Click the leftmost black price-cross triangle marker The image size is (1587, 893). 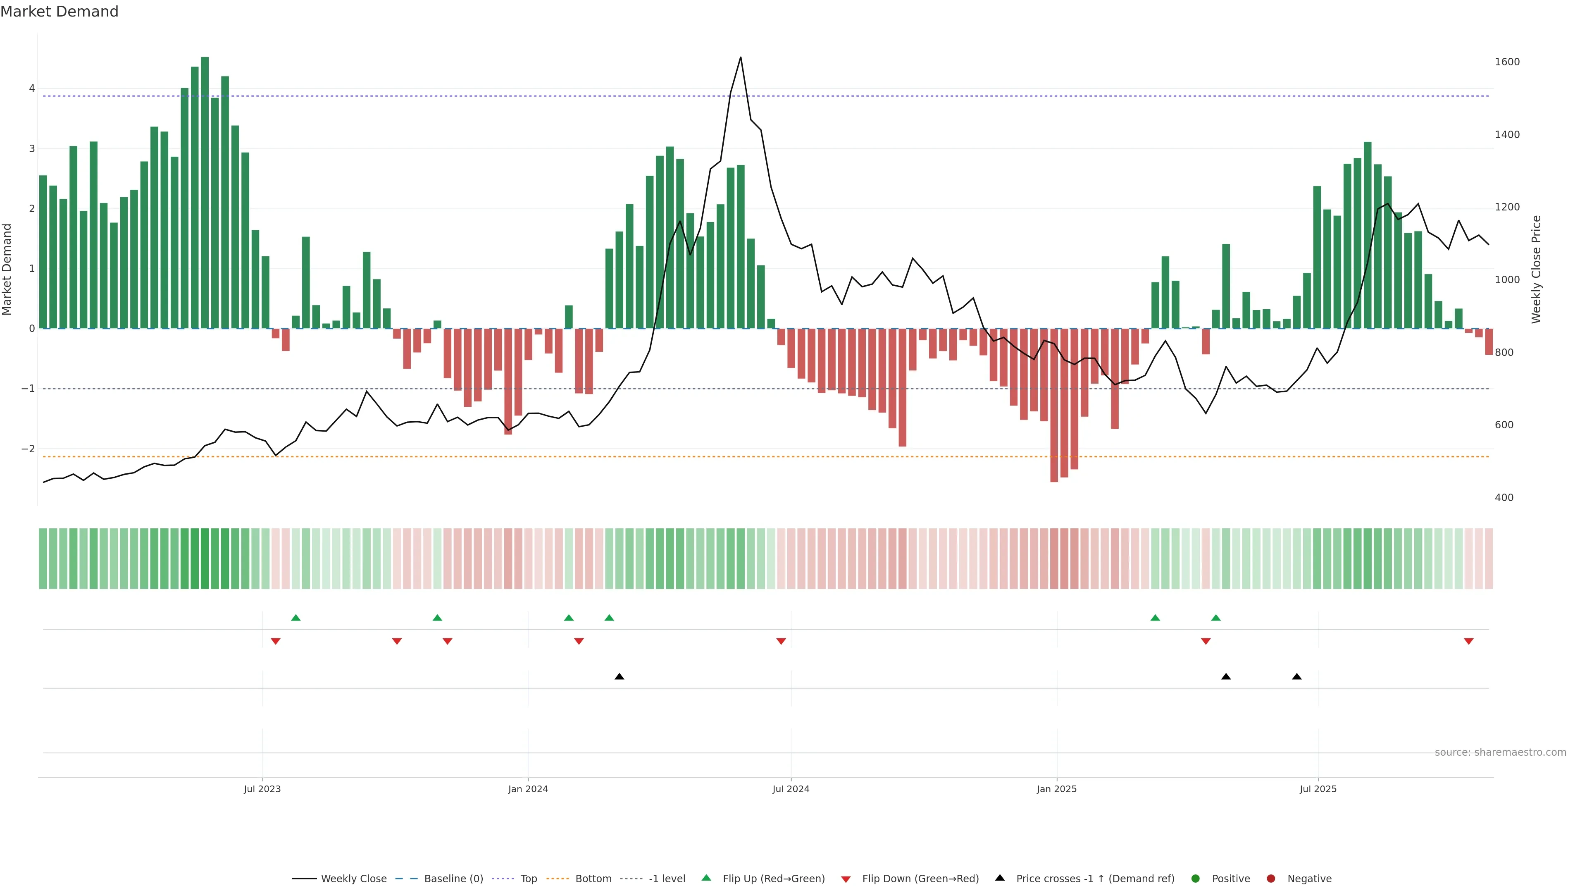click(x=619, y=677)
